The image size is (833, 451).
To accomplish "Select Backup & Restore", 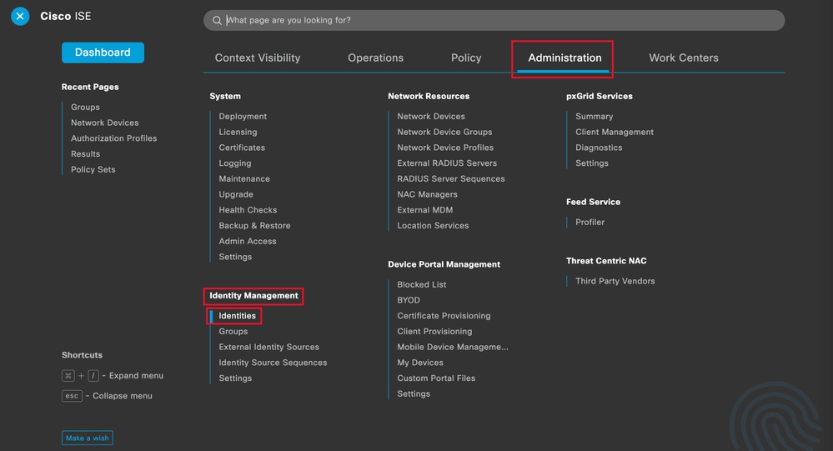I will coord(254,226).
